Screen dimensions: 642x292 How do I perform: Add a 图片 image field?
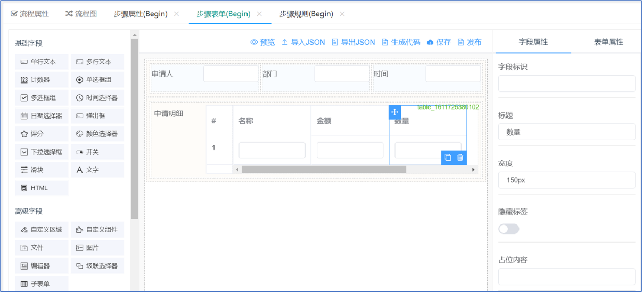coord(97,248)
